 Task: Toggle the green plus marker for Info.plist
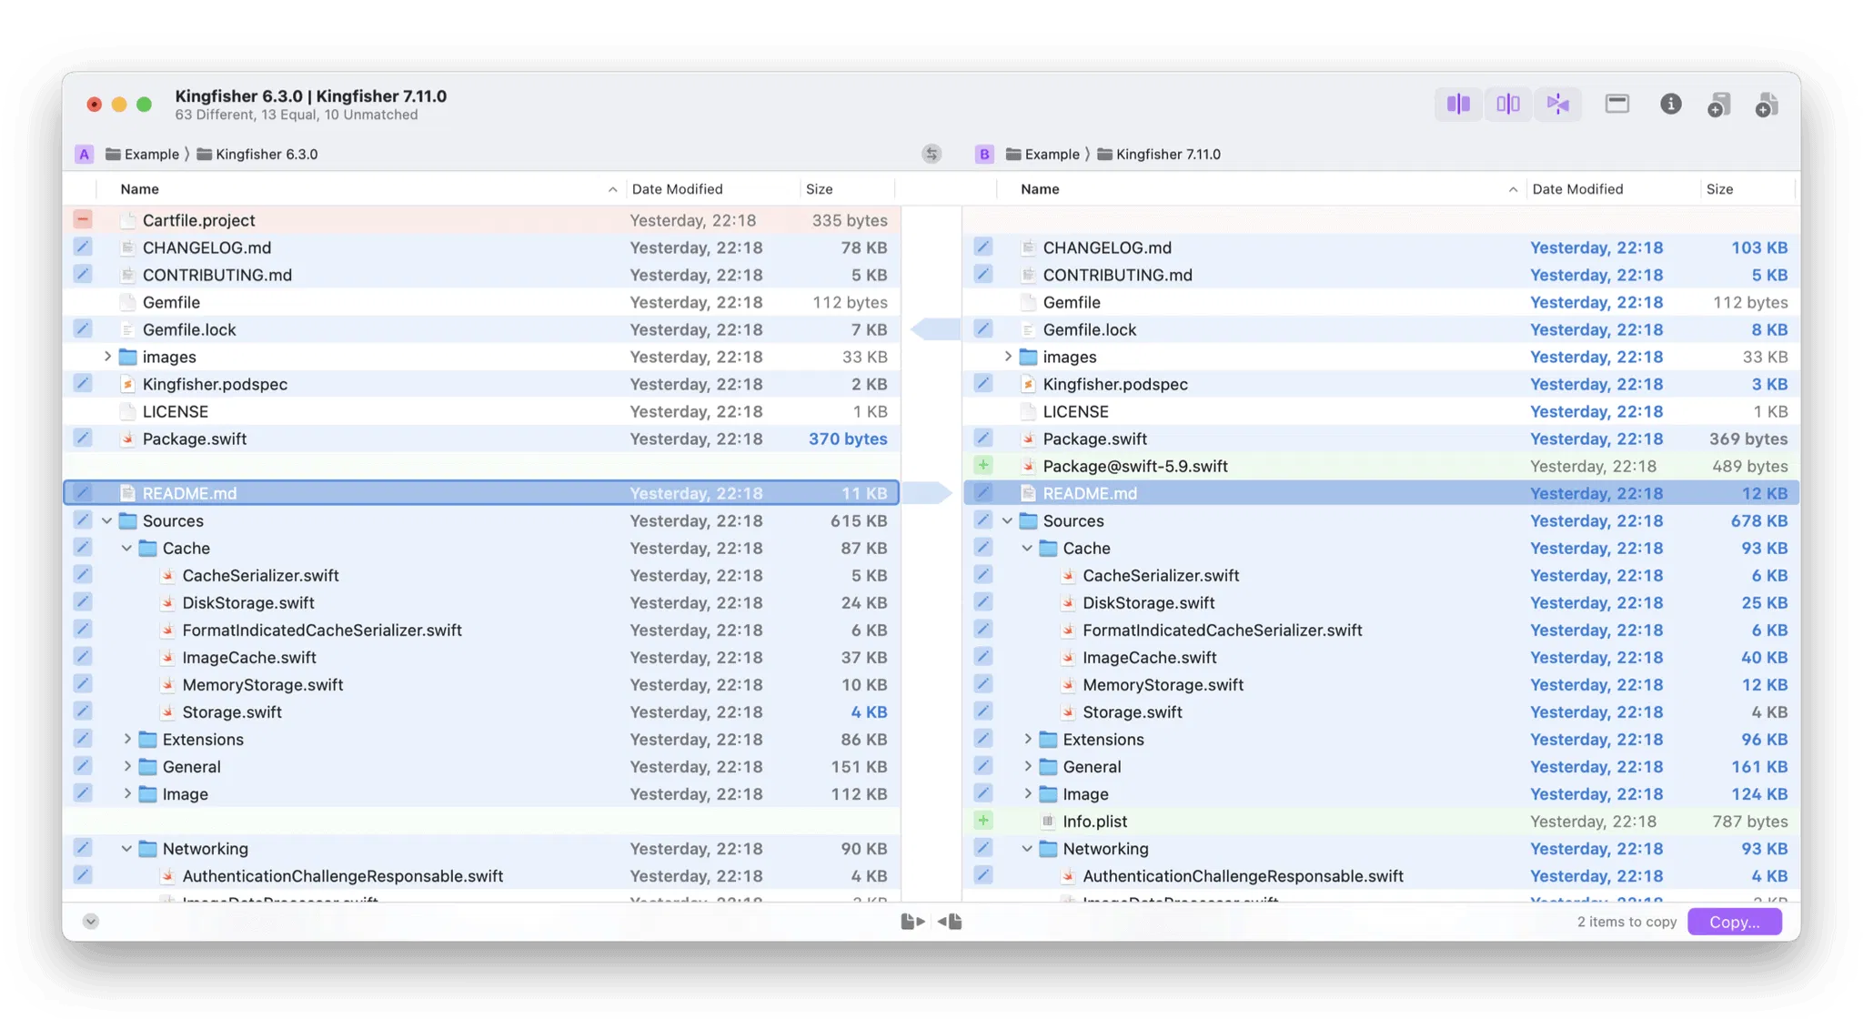click(x=983, y=821)
